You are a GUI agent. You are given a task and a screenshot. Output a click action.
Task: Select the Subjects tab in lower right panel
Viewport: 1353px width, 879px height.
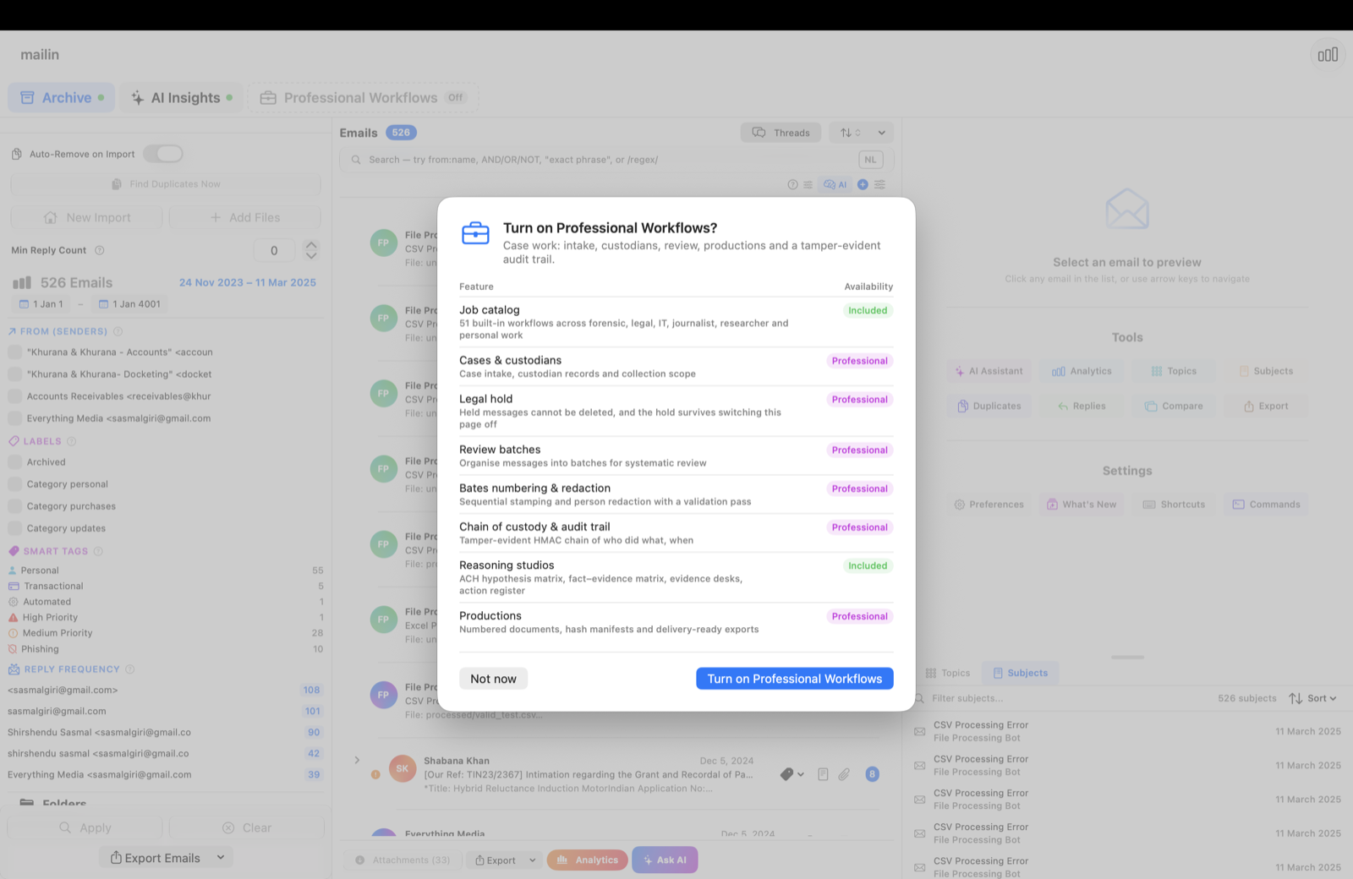1020,674
